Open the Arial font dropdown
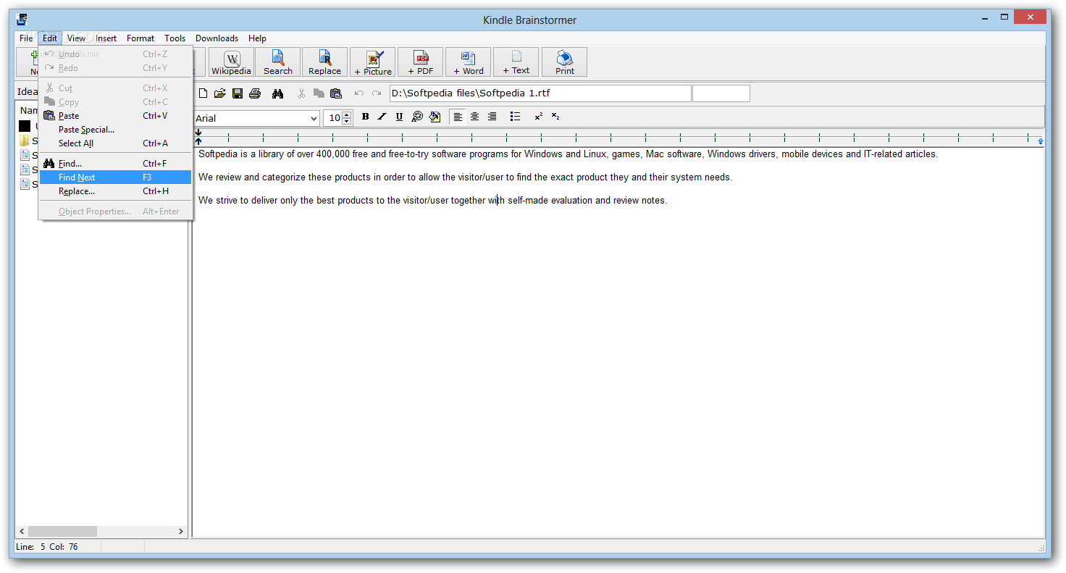Viewport: 1066px width, 573px height. click(314, 118)
